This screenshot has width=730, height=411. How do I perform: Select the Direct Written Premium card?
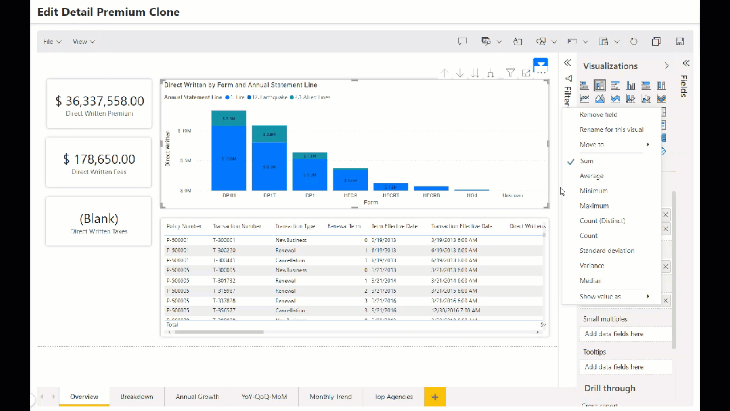[x=99, y=104]
